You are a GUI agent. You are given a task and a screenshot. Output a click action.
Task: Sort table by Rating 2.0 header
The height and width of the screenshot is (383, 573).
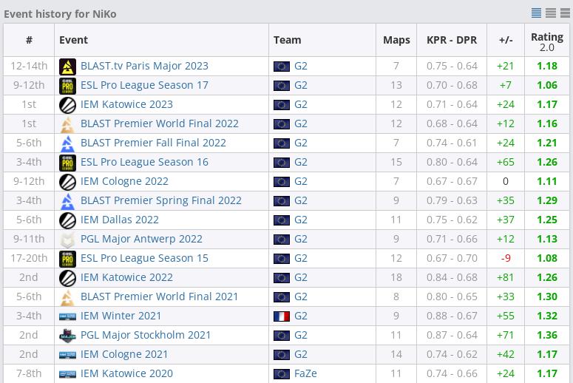point(546,41)
